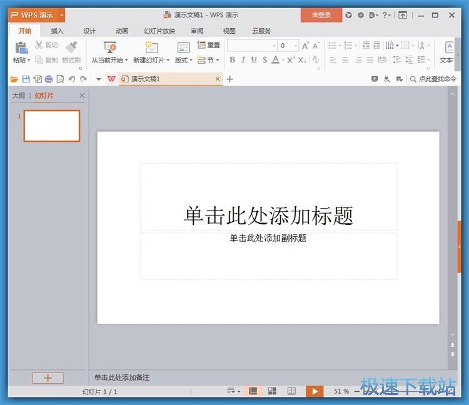Click the Undo arrow in quick toolbar

click(x=72, y=79)
